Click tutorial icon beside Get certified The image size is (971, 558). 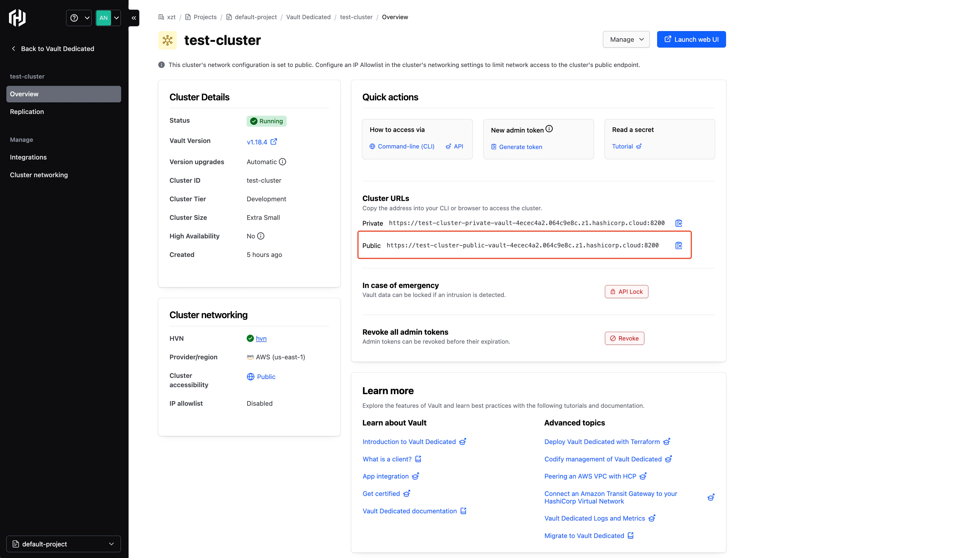click(x=407, y=493)
